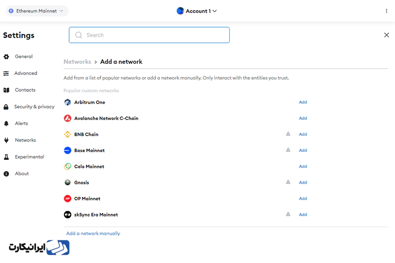Go back via Networks breadcrumb

point(78,62)
